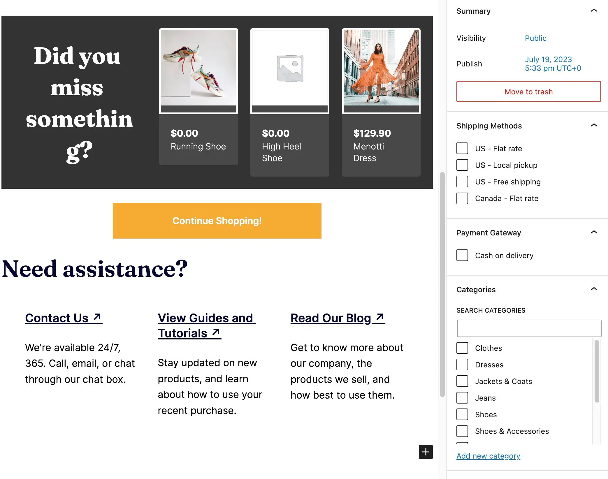Click the Search Categories input field

click(529, 328)
